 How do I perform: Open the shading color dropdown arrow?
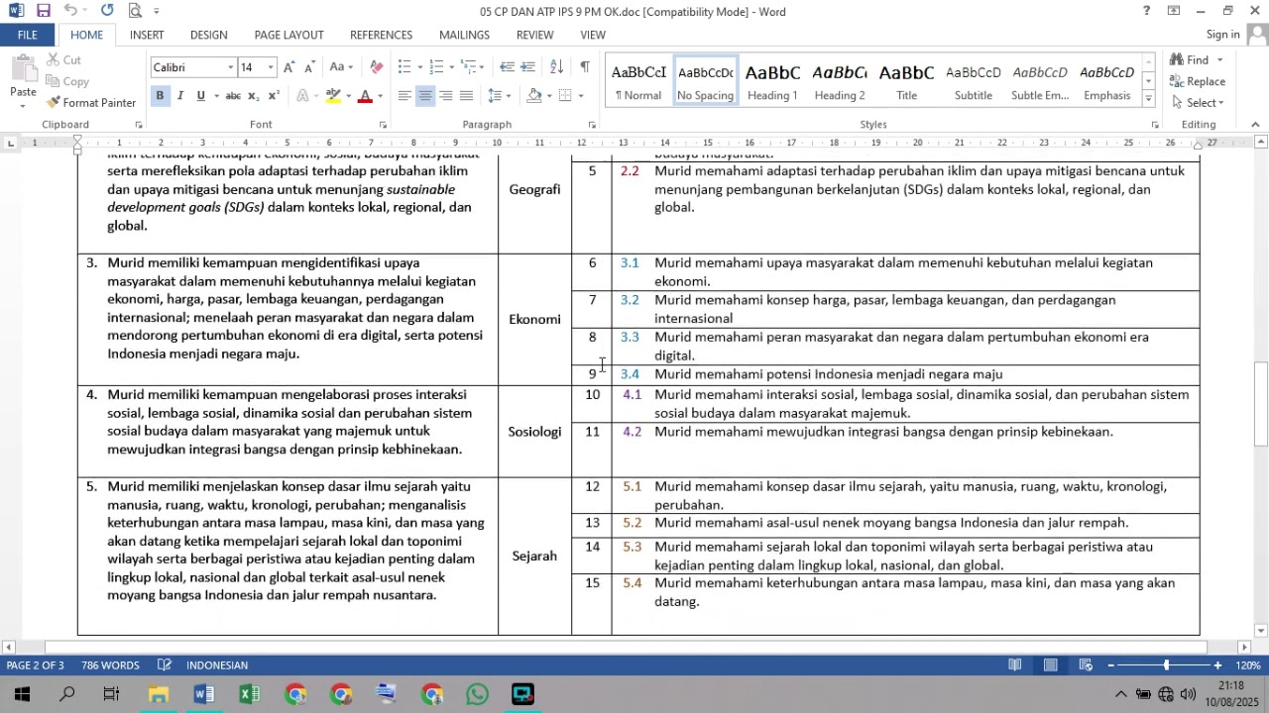(x=549, y=96)
